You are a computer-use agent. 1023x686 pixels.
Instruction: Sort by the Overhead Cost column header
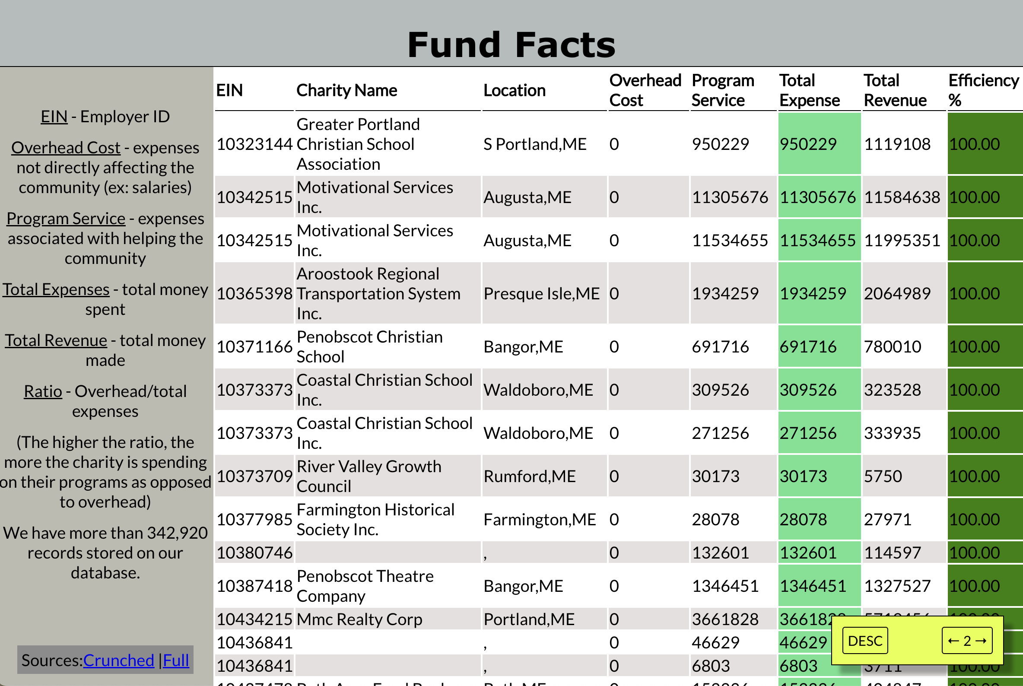[645, 90]
